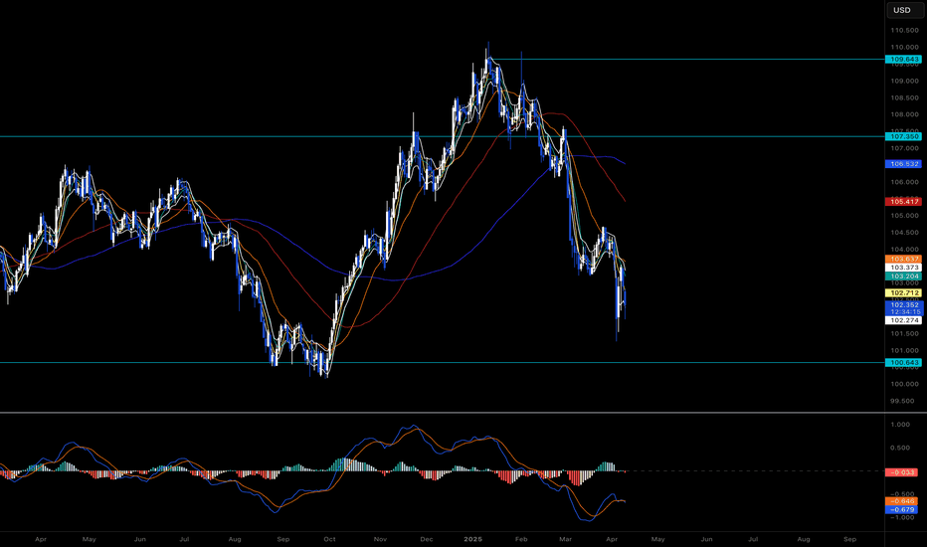Click the 106.000 tick on price scale
927x547 pixels.
(904, 182)
